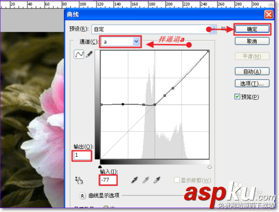Select the curve point at the top-right corner

coord(208,51)
